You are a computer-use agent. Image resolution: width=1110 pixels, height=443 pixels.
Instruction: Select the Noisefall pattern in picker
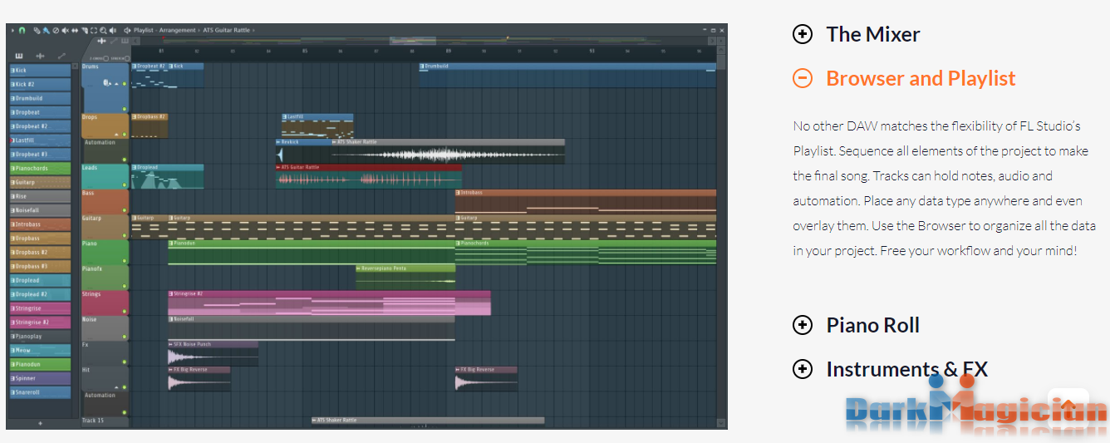(x=40, y=210)
